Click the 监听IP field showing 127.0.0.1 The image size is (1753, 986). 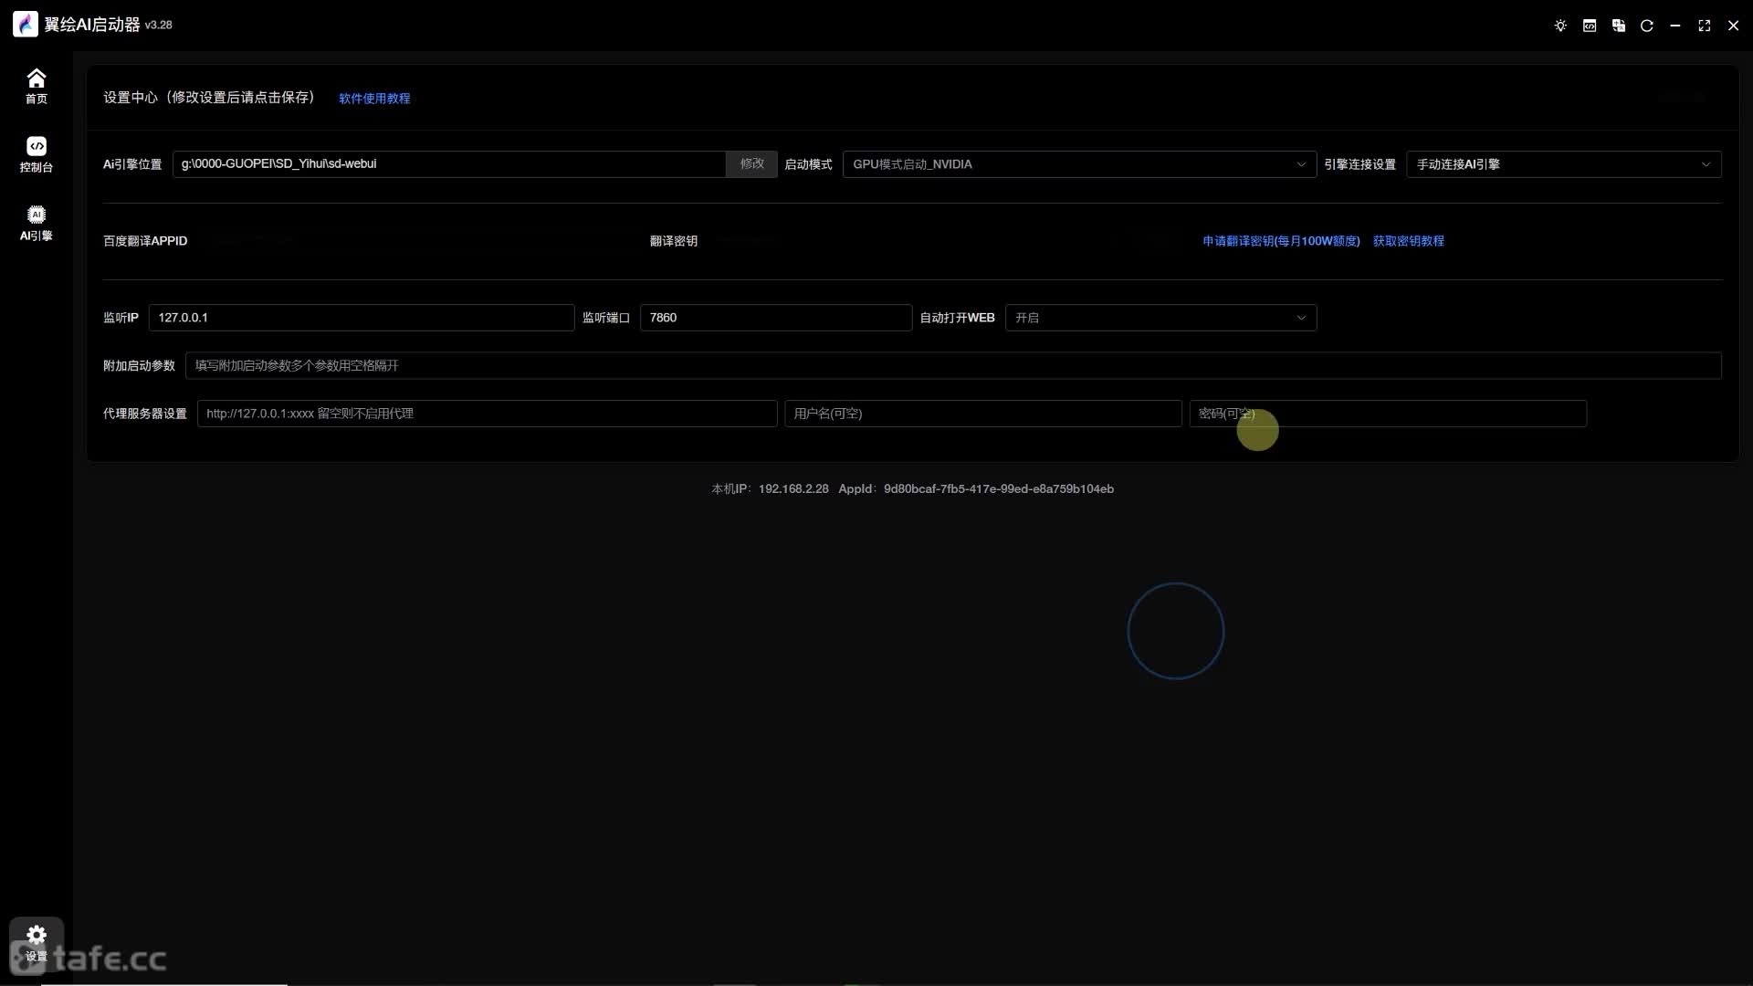(362, 318)
